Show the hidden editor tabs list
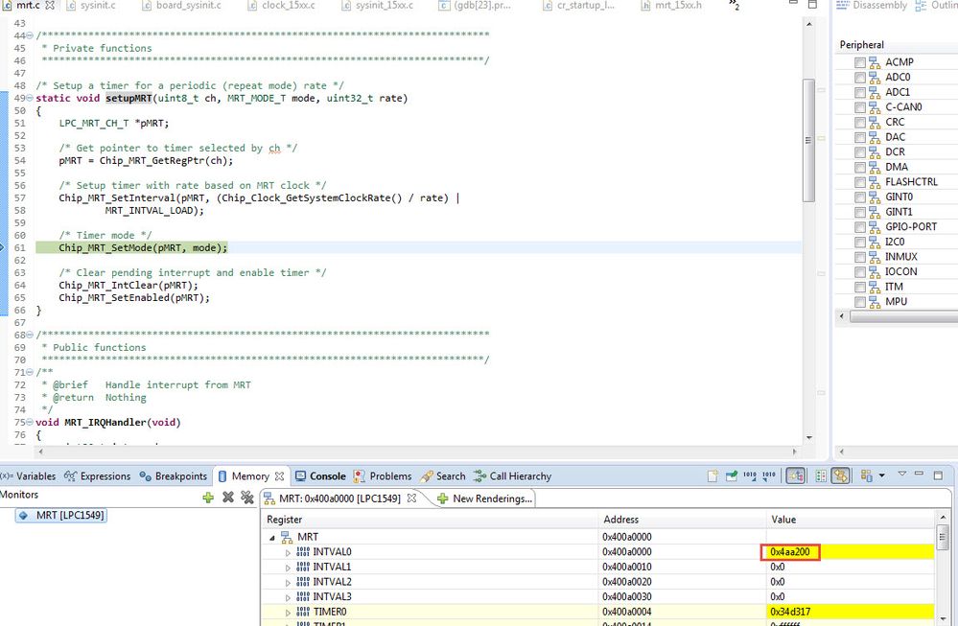The height and width of the screenshot is (626, 958). (x=734, y=5)
